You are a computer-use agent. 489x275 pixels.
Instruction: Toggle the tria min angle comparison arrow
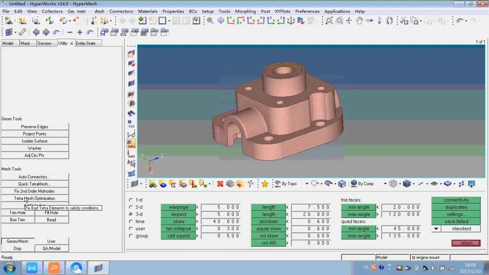(377, 207)
